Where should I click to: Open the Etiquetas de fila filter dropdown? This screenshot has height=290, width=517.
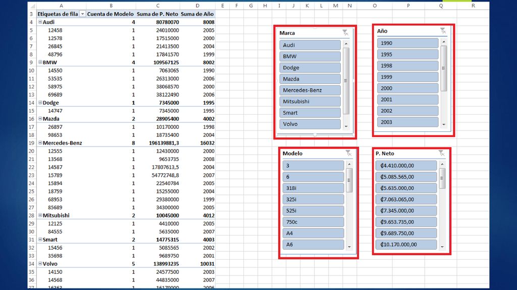(82, 14)
